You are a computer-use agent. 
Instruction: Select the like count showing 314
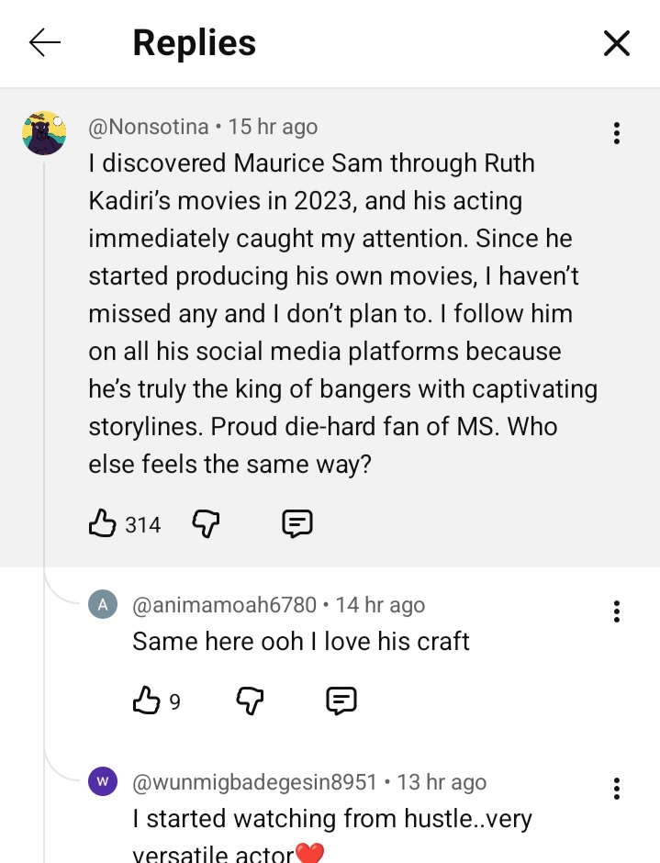[x=144, y=524]
